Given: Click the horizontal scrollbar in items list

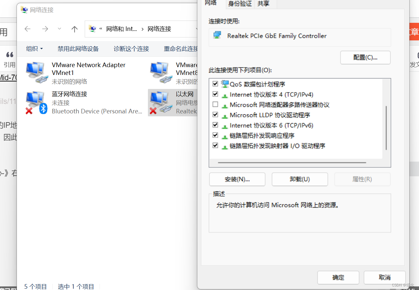Looking at the screenshot, I should tap(292, 162).
